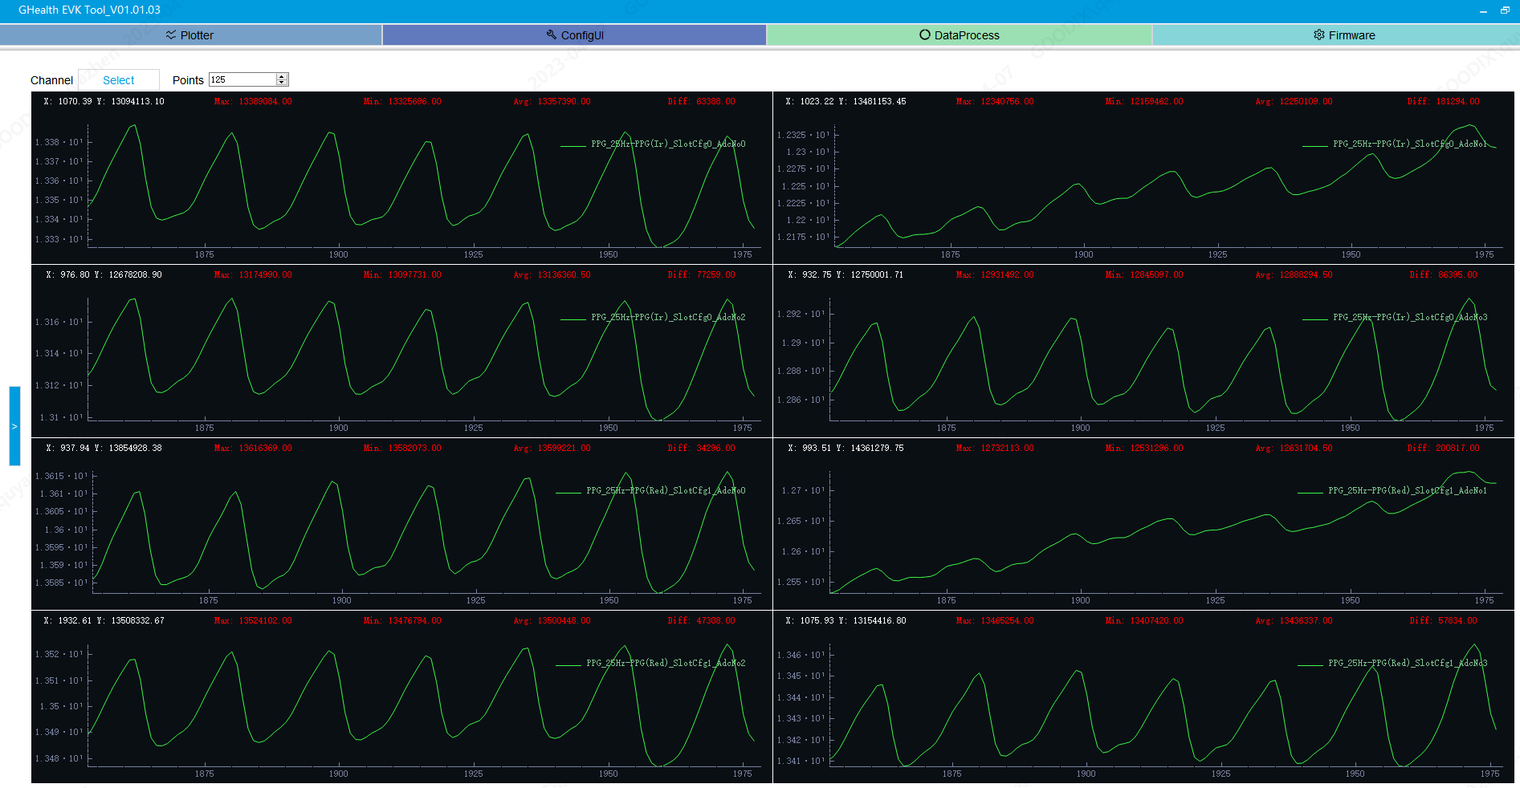
Task: Click the Points value input field
Action: [242, 79]
